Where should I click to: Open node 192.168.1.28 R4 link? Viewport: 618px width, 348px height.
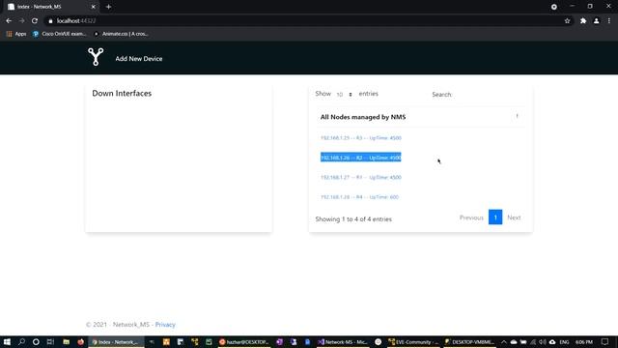click(x=359, y=197)
